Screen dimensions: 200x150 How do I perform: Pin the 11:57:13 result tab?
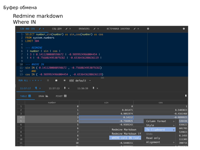coord(65,88)
